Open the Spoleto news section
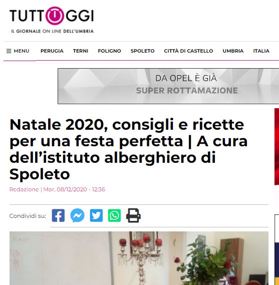Image resolution: width=279 pixels, height=285 pixels. click(x=142, y=51)
